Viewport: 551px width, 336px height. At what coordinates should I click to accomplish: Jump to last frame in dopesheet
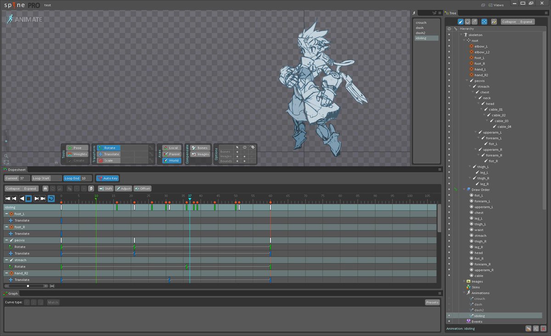[x=43, y=198]
